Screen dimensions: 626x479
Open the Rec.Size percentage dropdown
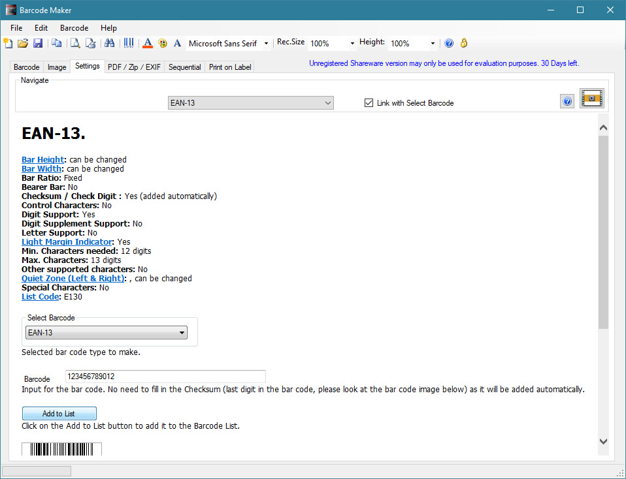click(x=352, y=44)
